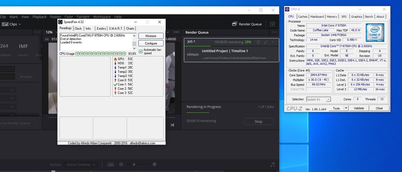This screenshot has height=172, width=402.
Task: Click the network render icon on Job 1
Action: [x=258, y=42]
